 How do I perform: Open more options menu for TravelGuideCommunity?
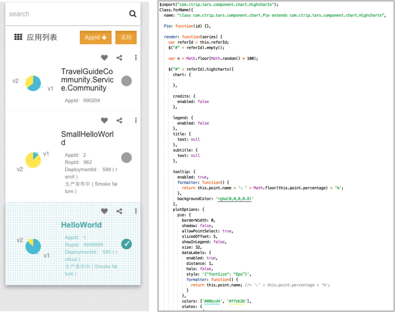136,58
